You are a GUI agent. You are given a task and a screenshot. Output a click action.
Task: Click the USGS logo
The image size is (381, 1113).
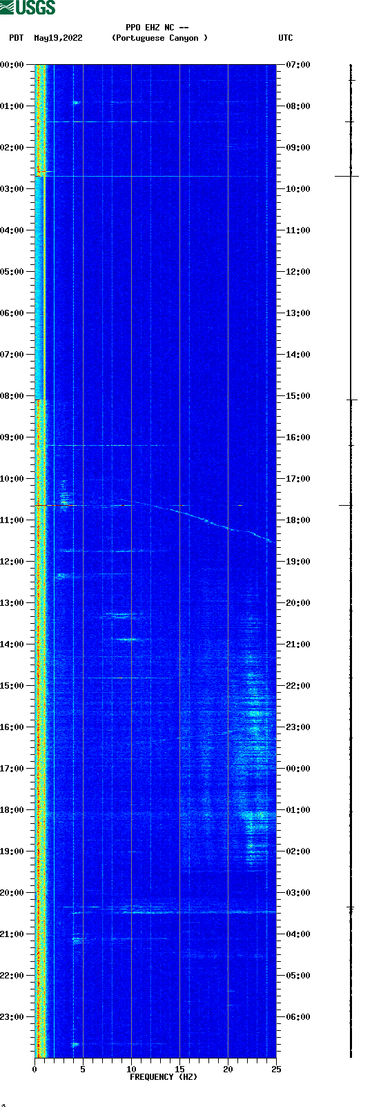[28, 8]
